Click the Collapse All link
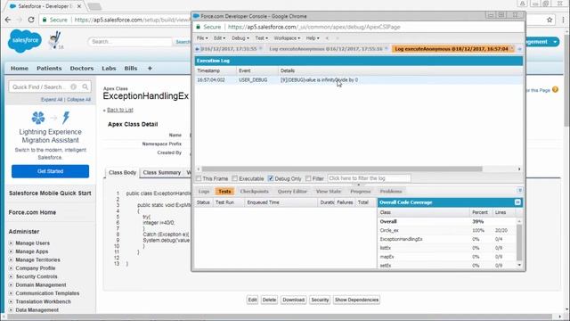 (x=78, y=99)
